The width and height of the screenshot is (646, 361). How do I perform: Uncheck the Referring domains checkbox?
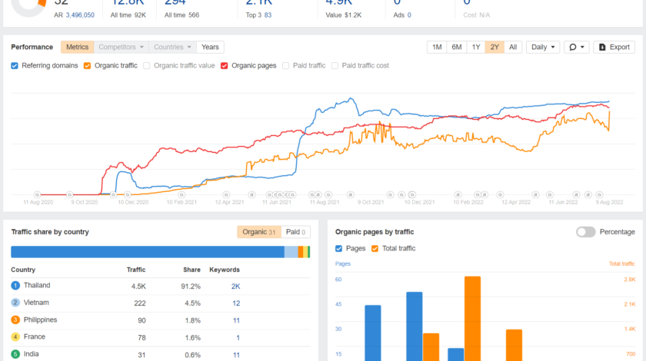tap(15, 65)
